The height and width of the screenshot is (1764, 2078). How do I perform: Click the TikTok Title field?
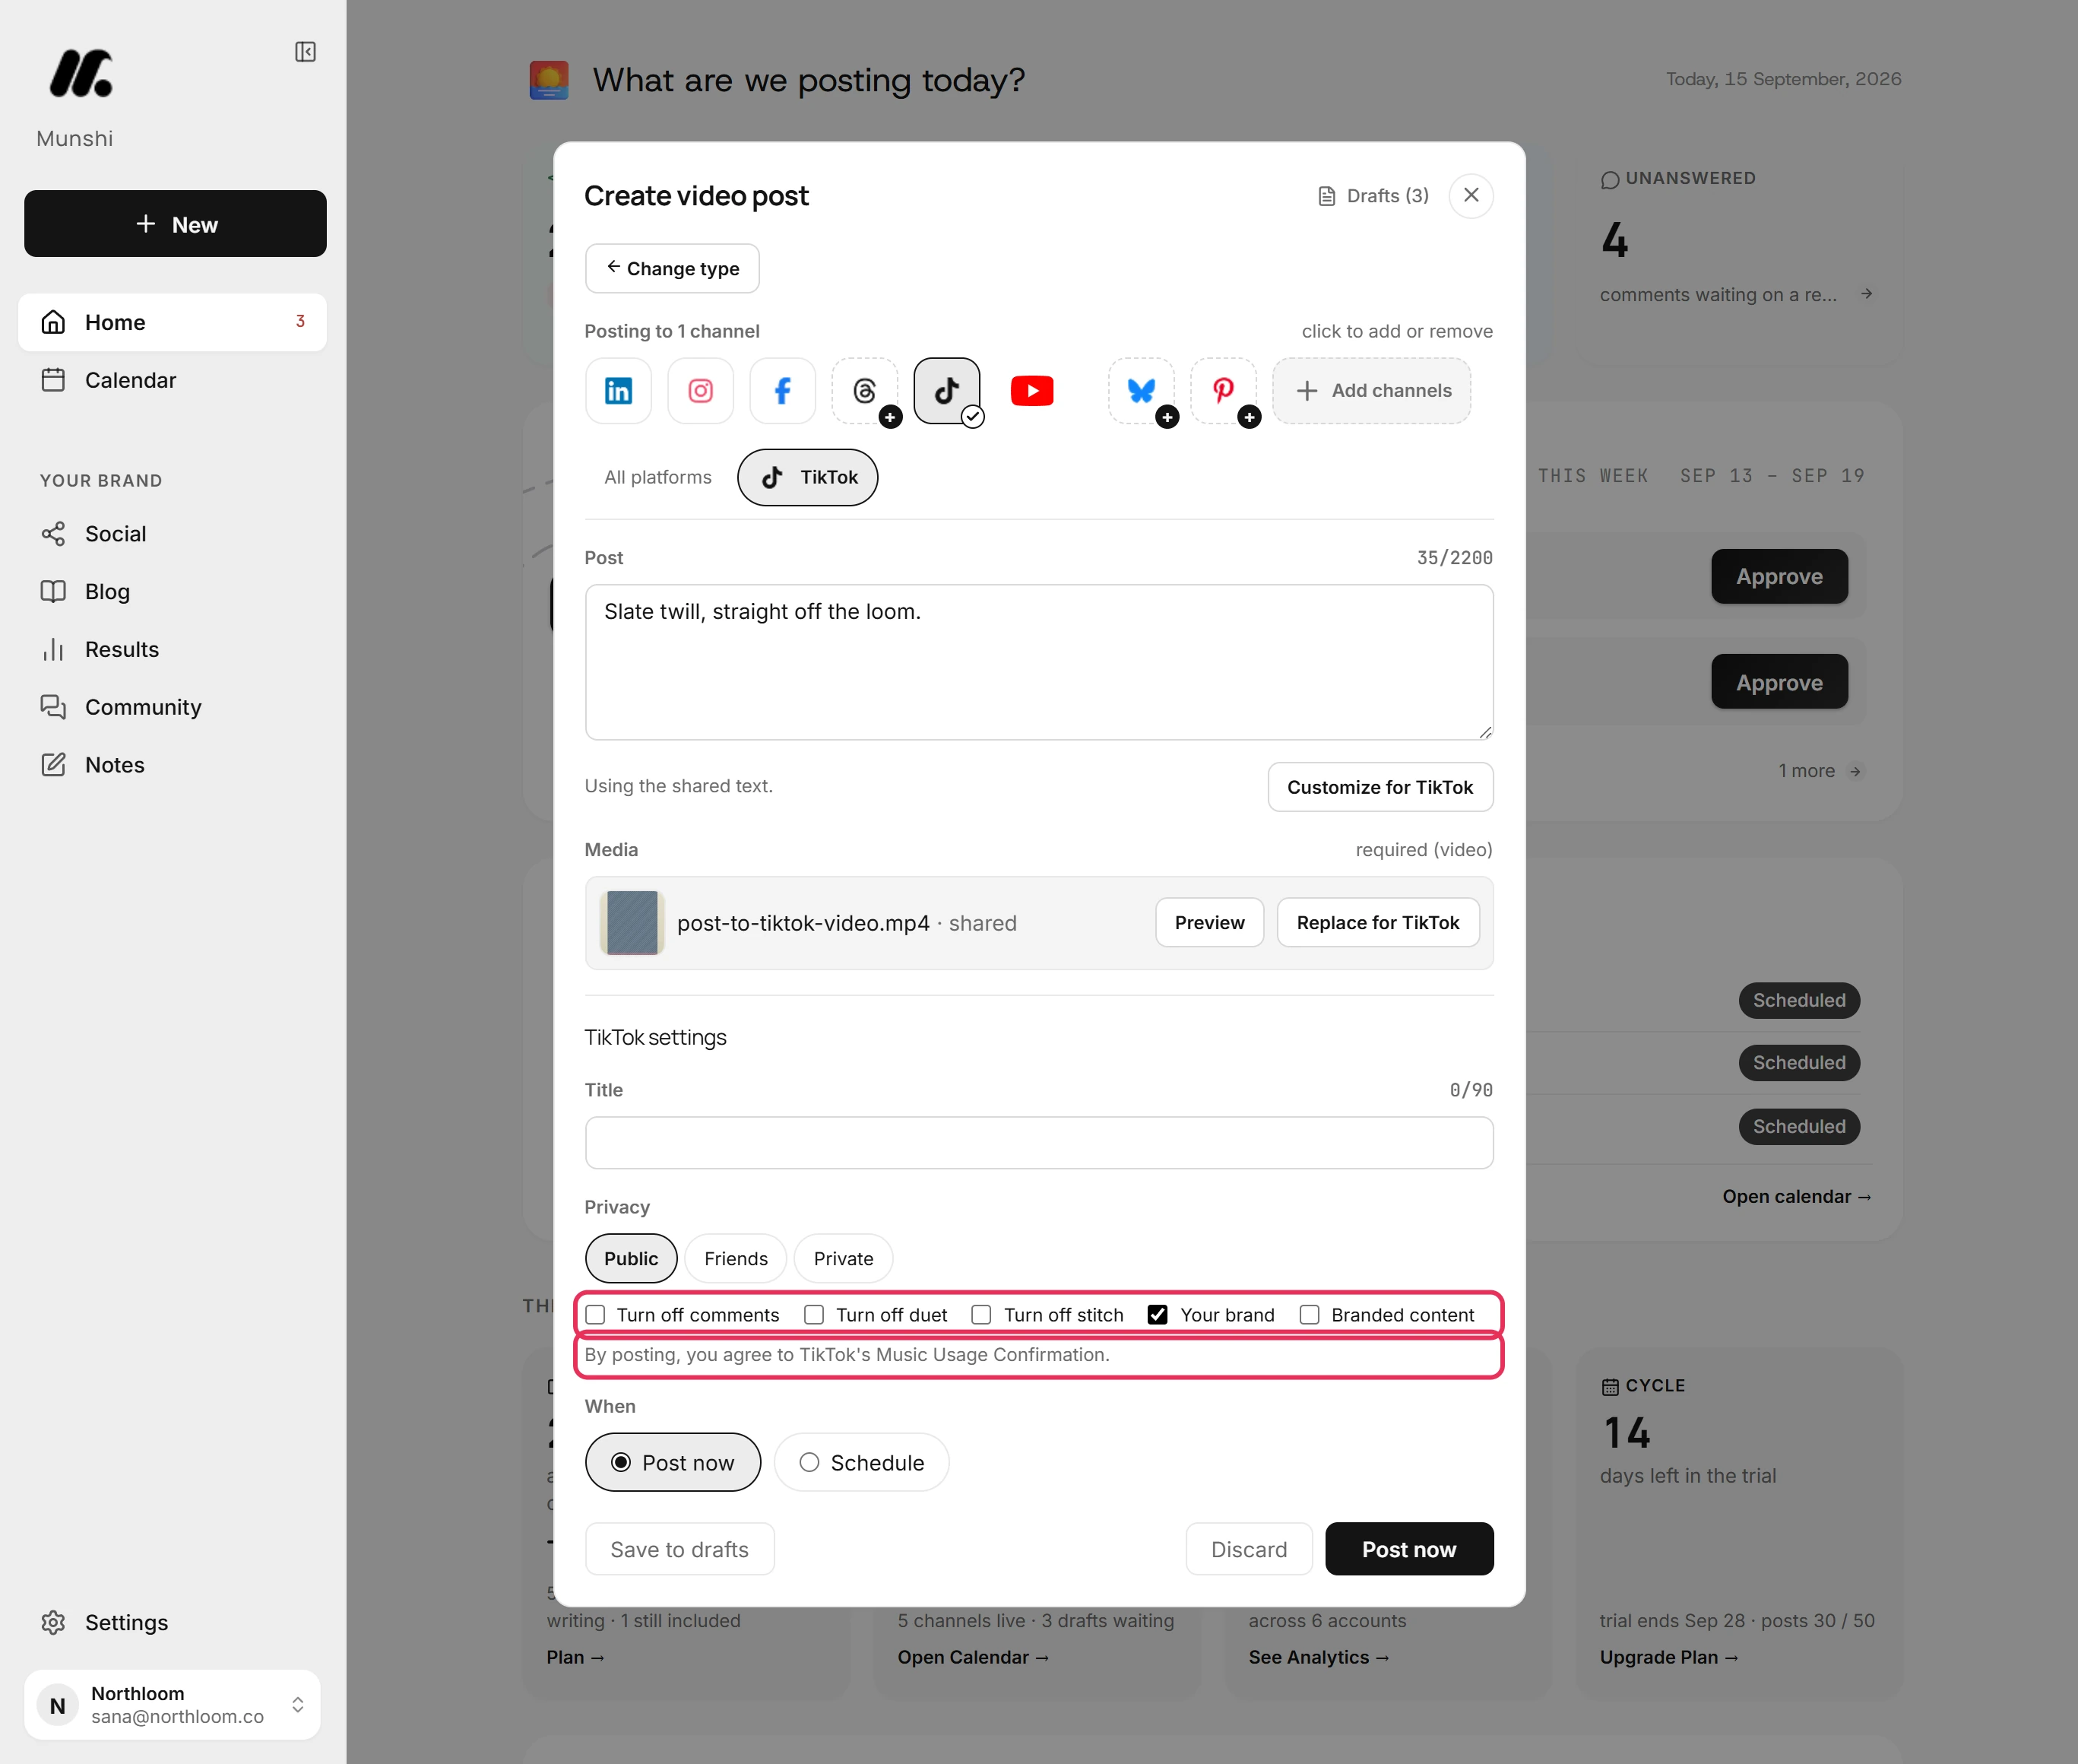tap(1038, 1143)
